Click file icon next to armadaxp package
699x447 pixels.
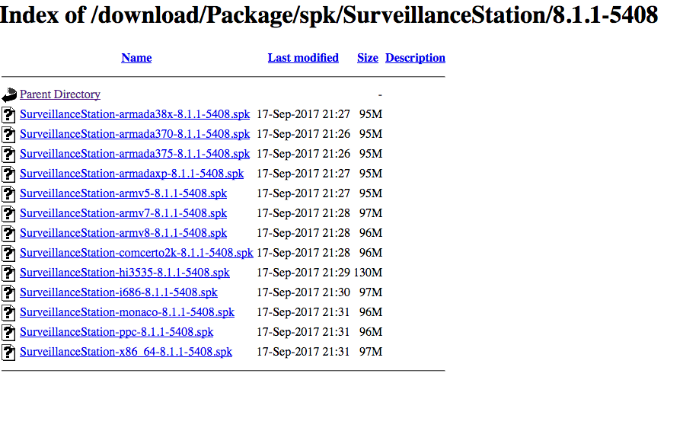tap(9, 174)
